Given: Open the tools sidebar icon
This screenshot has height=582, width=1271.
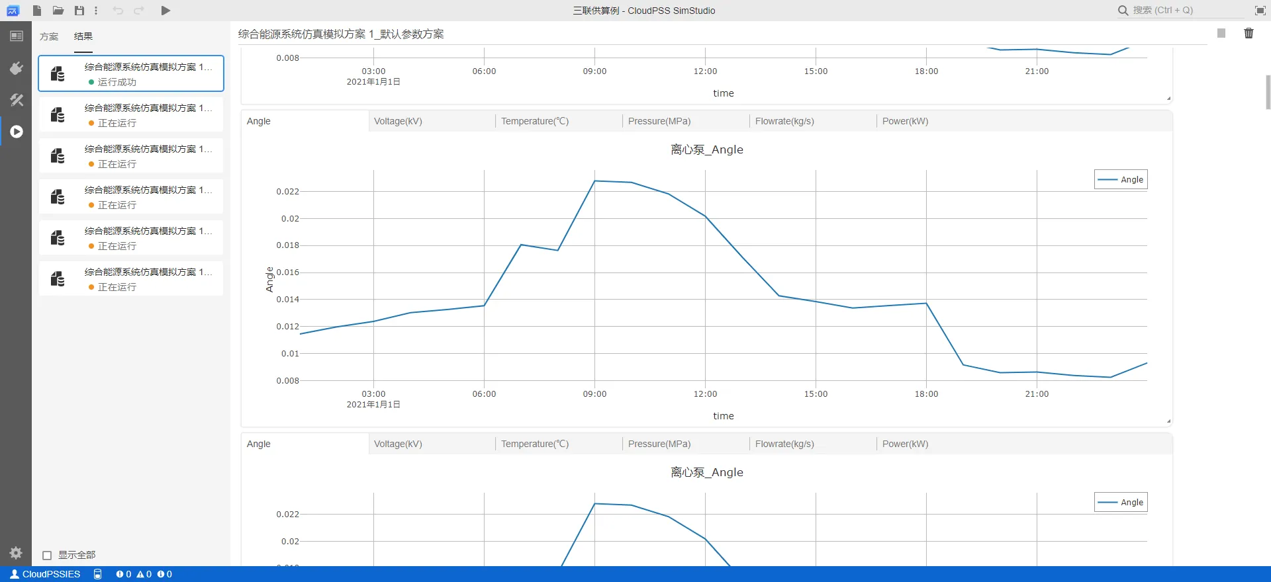Looking at the screenshot, I should point(17,100).
